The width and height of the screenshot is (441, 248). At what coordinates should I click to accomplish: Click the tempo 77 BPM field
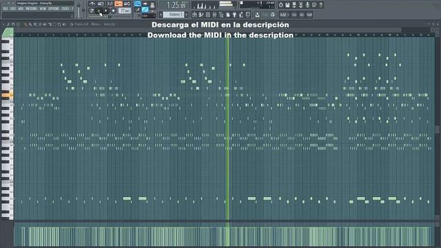tap(125, 10)
